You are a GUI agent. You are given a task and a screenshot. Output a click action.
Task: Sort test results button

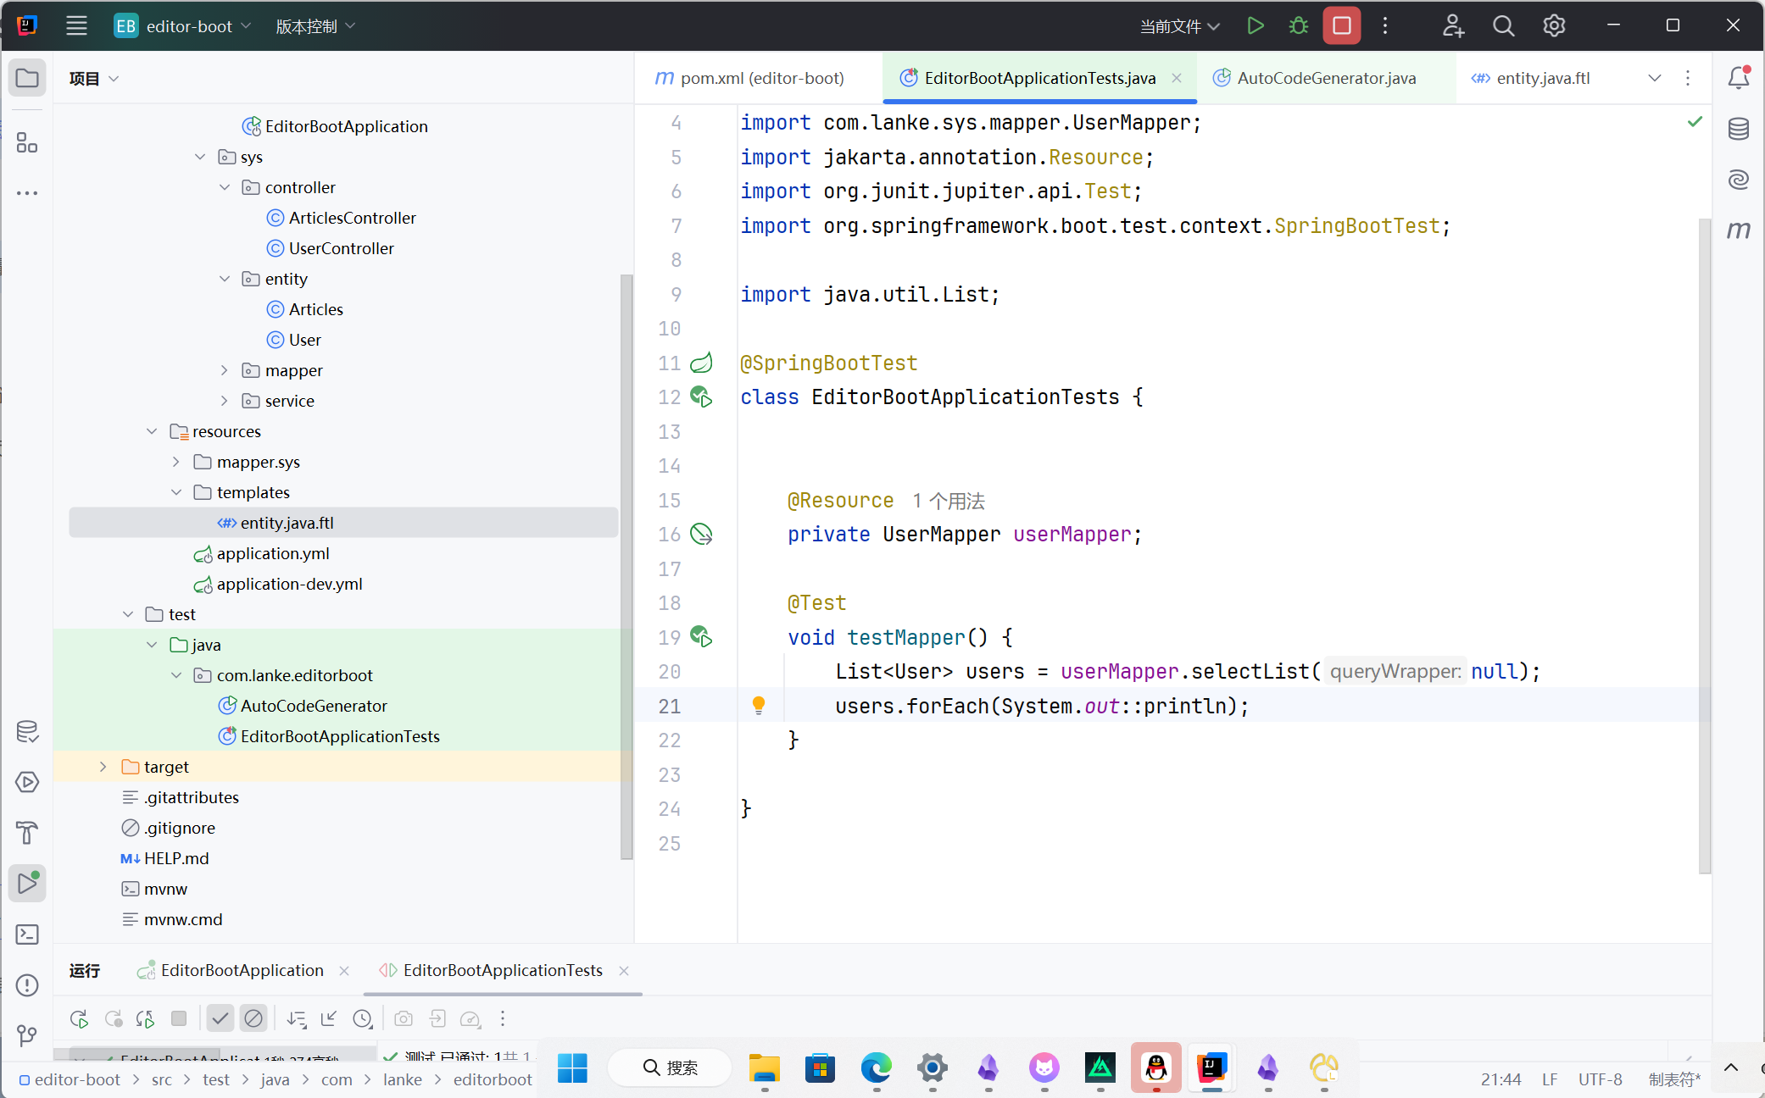pos(296,1018)
